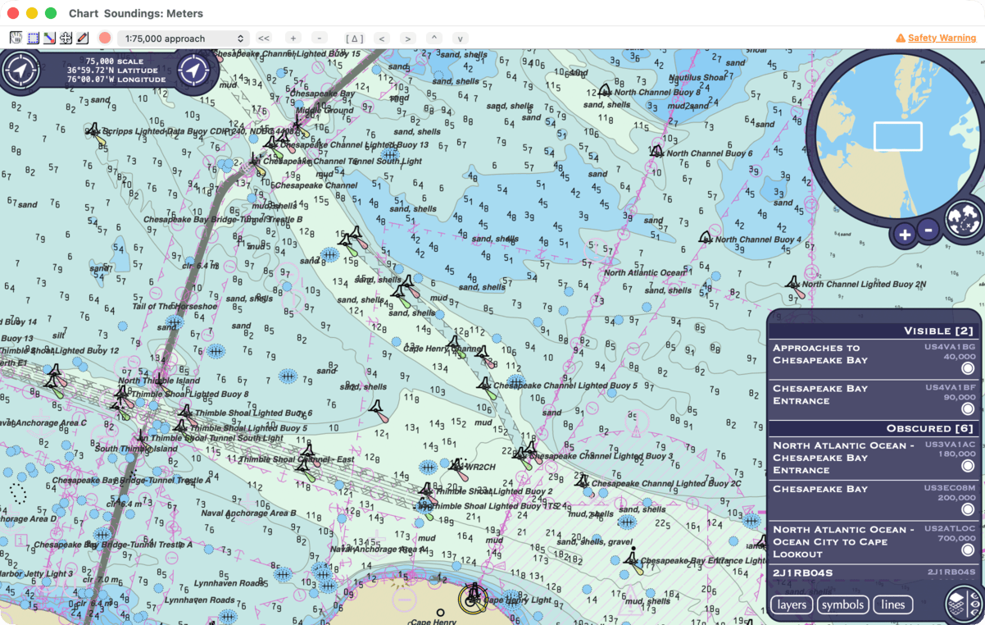The image size is (985, 625).
Task: Click the bracketed delta button
Action: coord(355,38)
